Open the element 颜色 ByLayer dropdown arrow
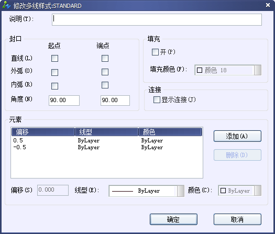 (258, 191)
